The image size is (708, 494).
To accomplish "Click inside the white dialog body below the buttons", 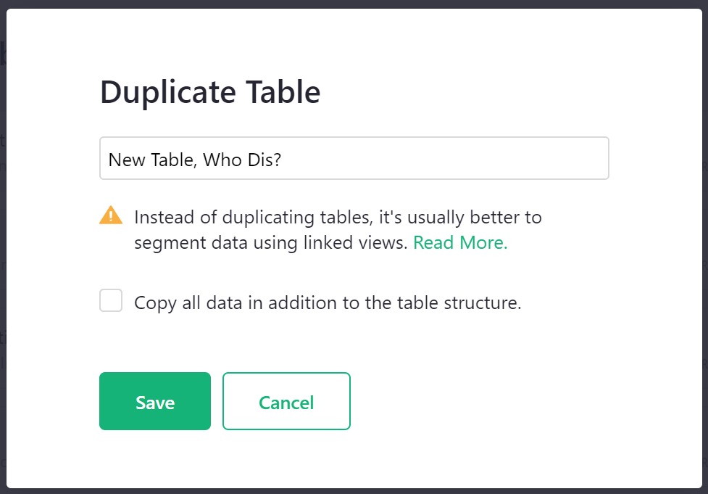I will click(354, 457).
